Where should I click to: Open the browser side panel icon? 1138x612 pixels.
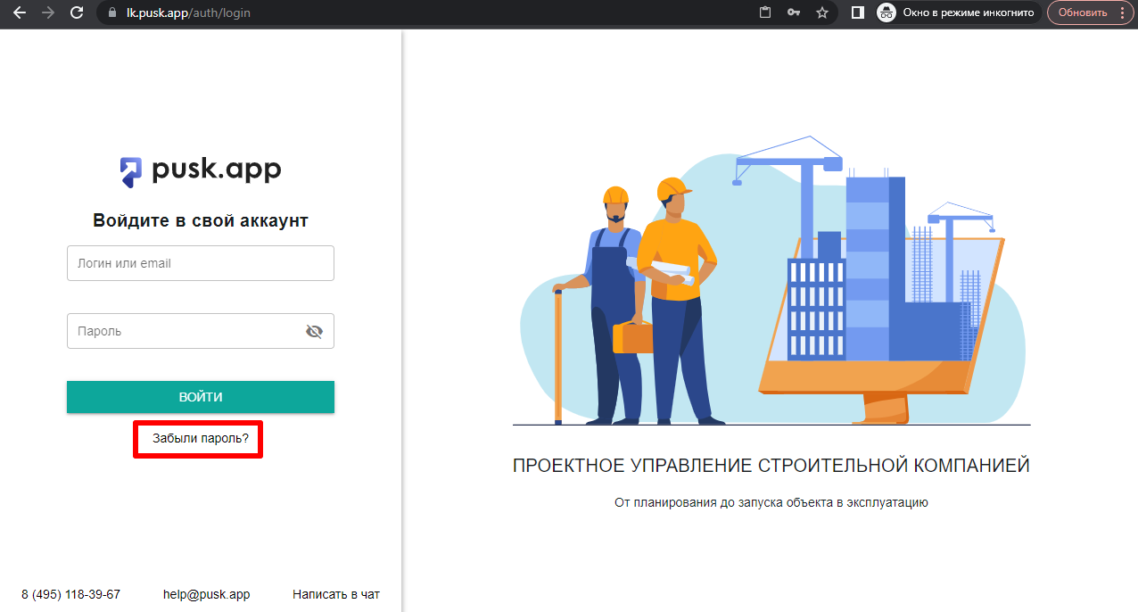pyautogui.click(x=858, y=12)
